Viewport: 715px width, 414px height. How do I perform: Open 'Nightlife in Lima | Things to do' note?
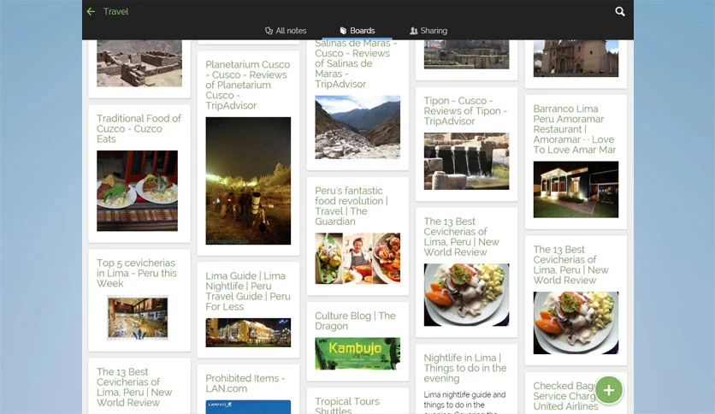click(x=465, y=368)
